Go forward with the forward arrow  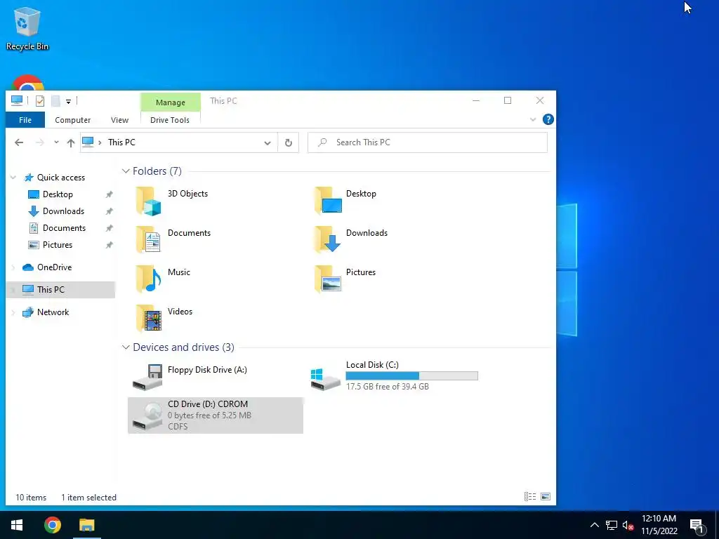click(x=40, y=142)
